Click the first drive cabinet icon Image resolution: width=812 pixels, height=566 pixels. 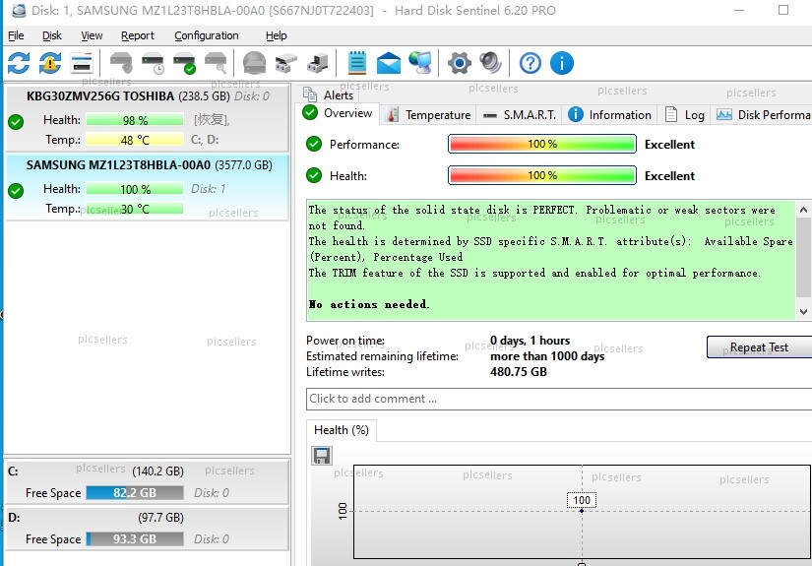[285, 63]
